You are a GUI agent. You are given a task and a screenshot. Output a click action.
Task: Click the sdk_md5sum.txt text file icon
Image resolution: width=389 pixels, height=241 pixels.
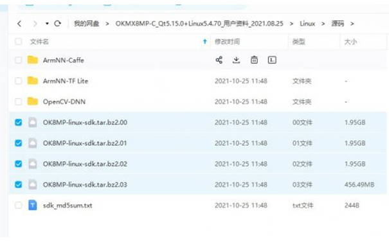[33, 205]
